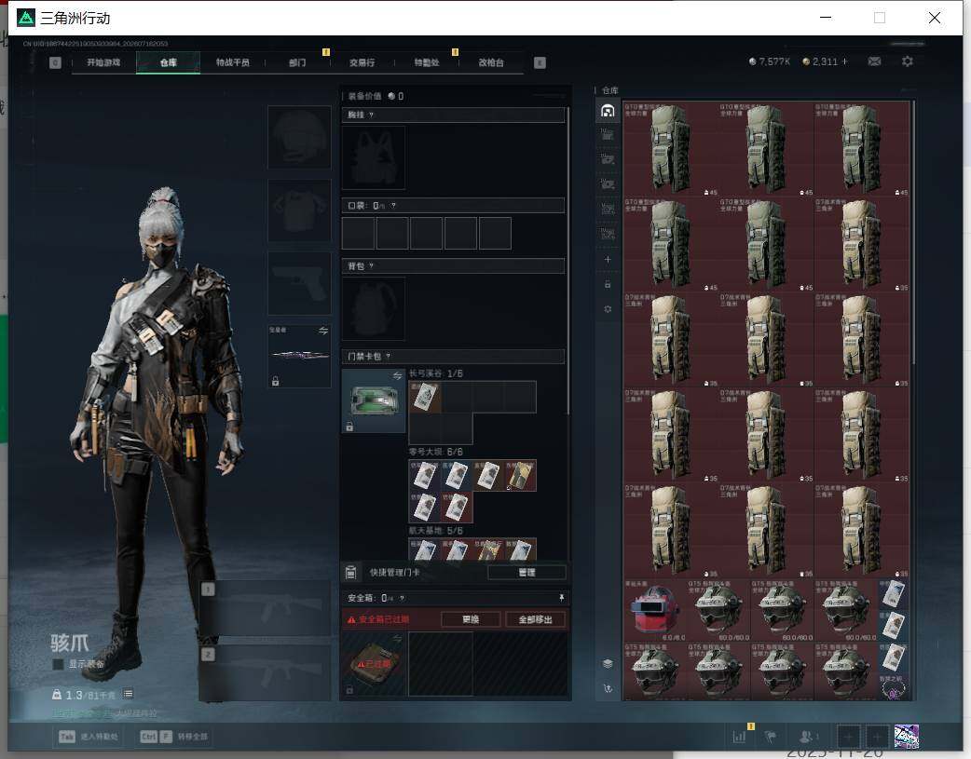
Task: Click the Q key navigation icon
Action: point(55,62)
